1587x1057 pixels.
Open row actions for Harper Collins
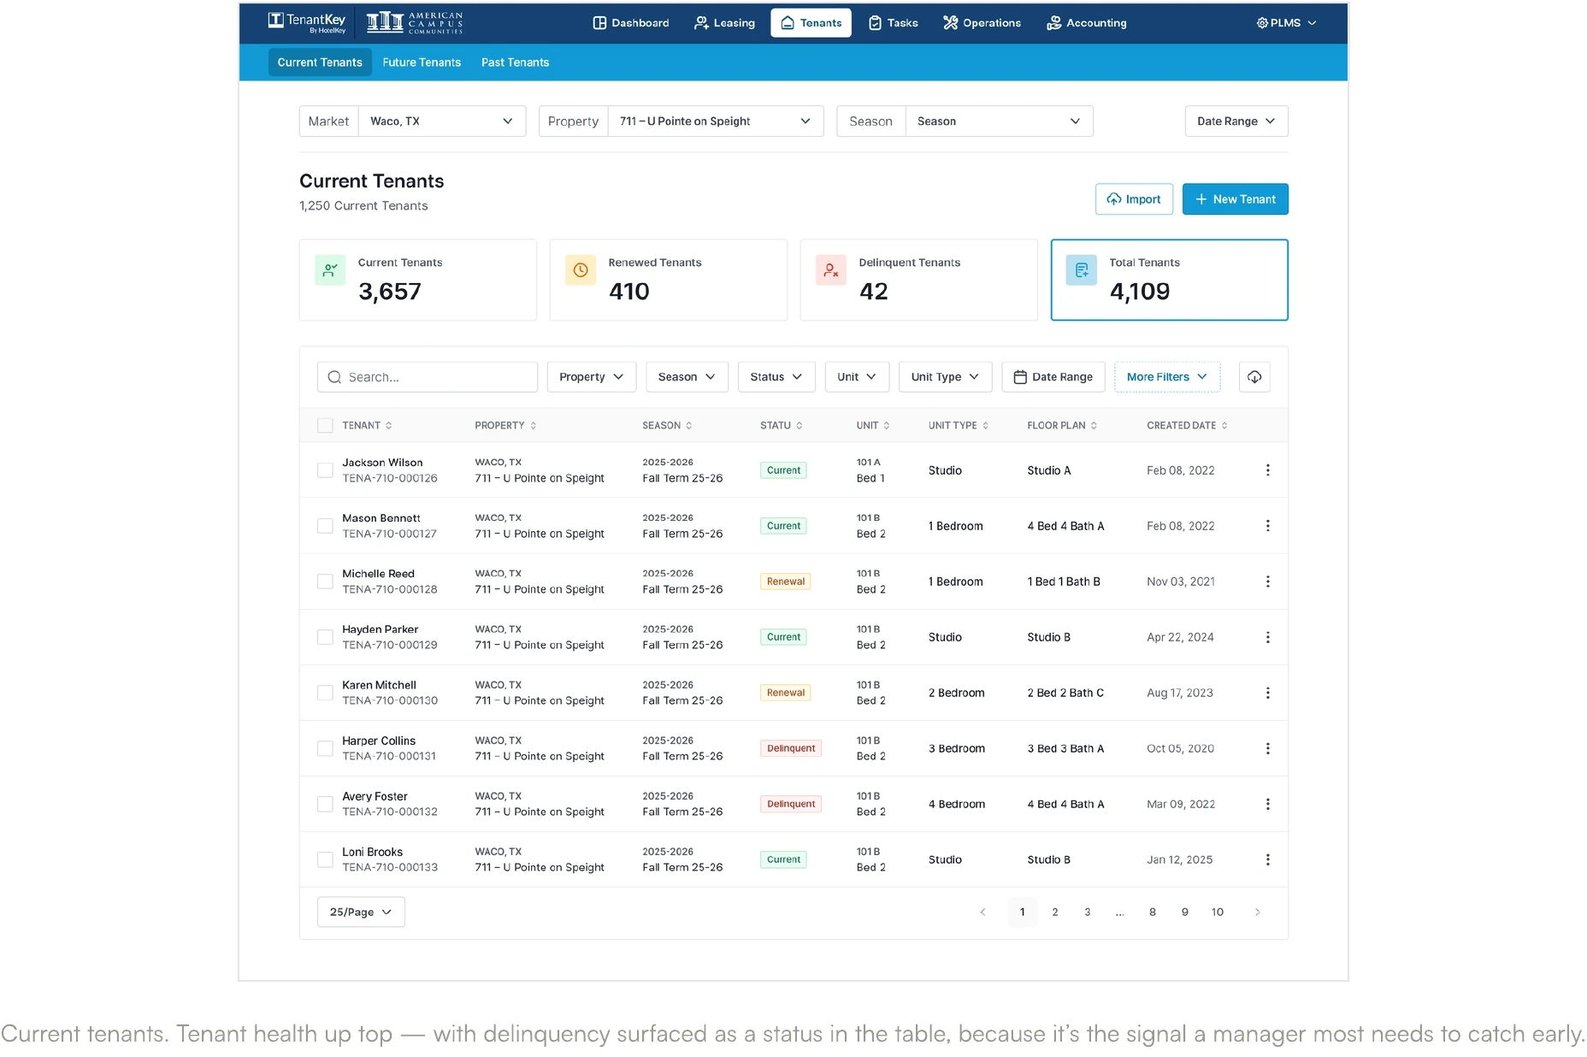[1267, 748]
